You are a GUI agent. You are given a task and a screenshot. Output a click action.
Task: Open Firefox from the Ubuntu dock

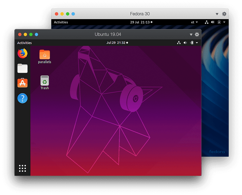(22, 53)
